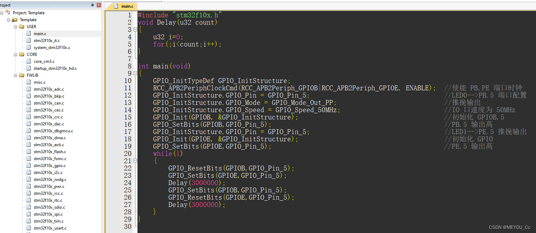Click the file icon beside misc.c

click(29, 82)
